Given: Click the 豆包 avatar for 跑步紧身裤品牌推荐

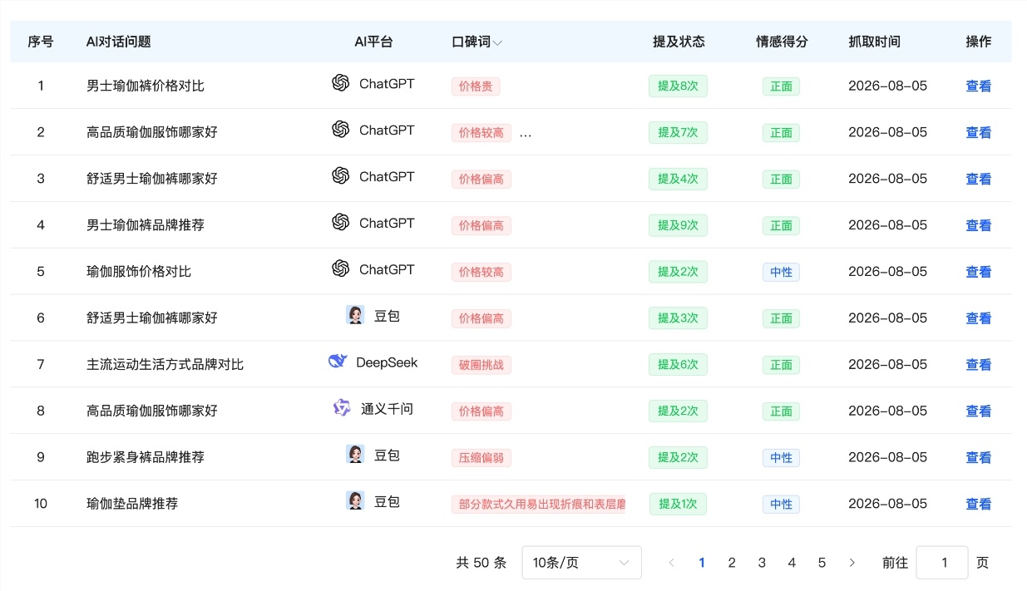Looking at the screenshot, I should point(355,455).
